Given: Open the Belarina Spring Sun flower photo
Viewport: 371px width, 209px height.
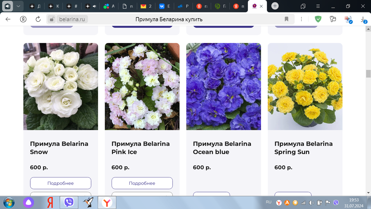Looking at the screenshot, I should (305, 86).
